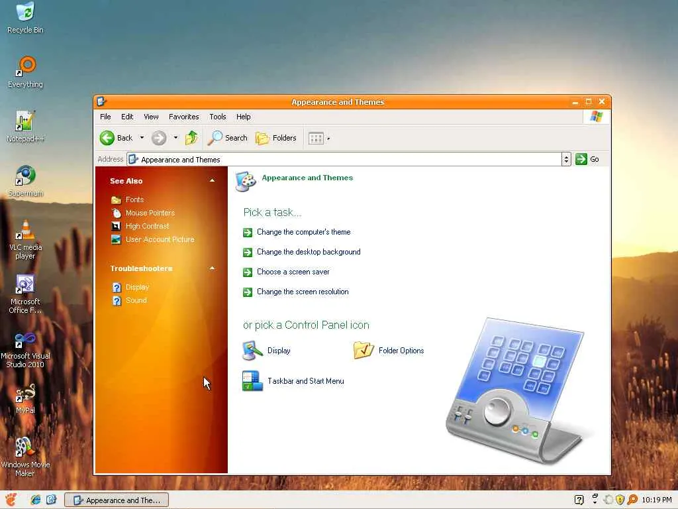Screen dimensions: 678x509
Task: Launch the Microsoft Visual Studio 2010 shortcut
Action: (x=25, y=349)
